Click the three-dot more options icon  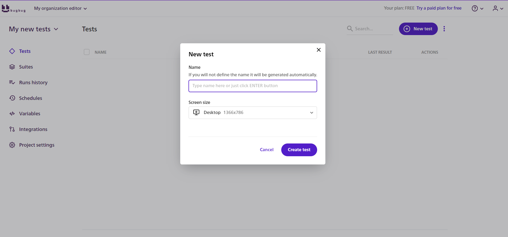pyautogui.click(x=444, y=29)
